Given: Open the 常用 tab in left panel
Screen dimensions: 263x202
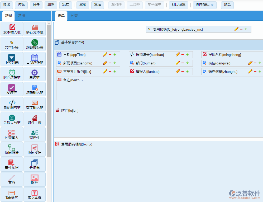Looking at the screenshot, I should (22, 16).
